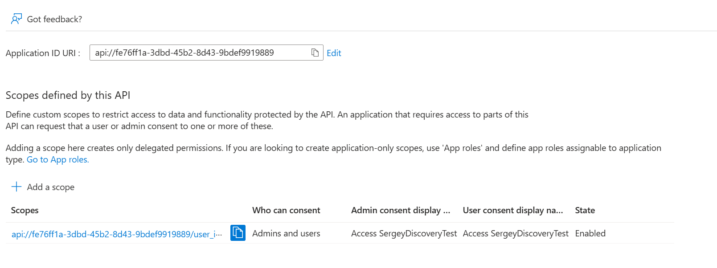The image size is (717, 268).
Task: Click the Got feedback person icon
Action: pos(16,19)
